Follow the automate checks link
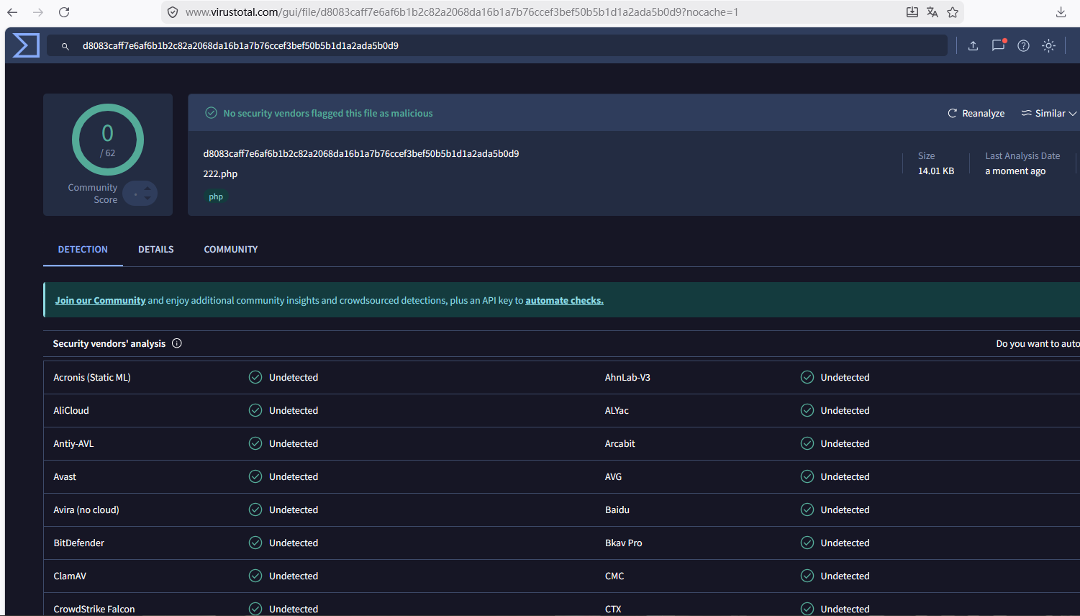This screenshot has height=616, width=1080. (564, 300)
